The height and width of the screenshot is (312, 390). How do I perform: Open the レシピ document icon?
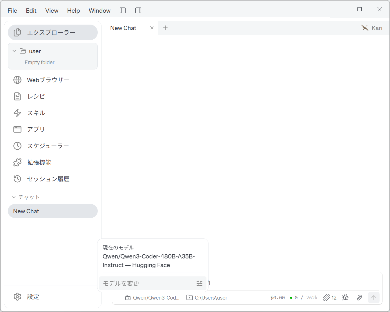(x=17, y=96)
